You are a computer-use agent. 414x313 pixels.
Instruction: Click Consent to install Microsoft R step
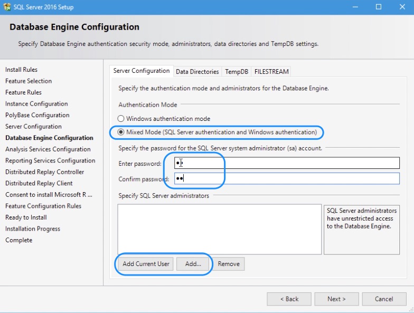[x=49, y=194]
